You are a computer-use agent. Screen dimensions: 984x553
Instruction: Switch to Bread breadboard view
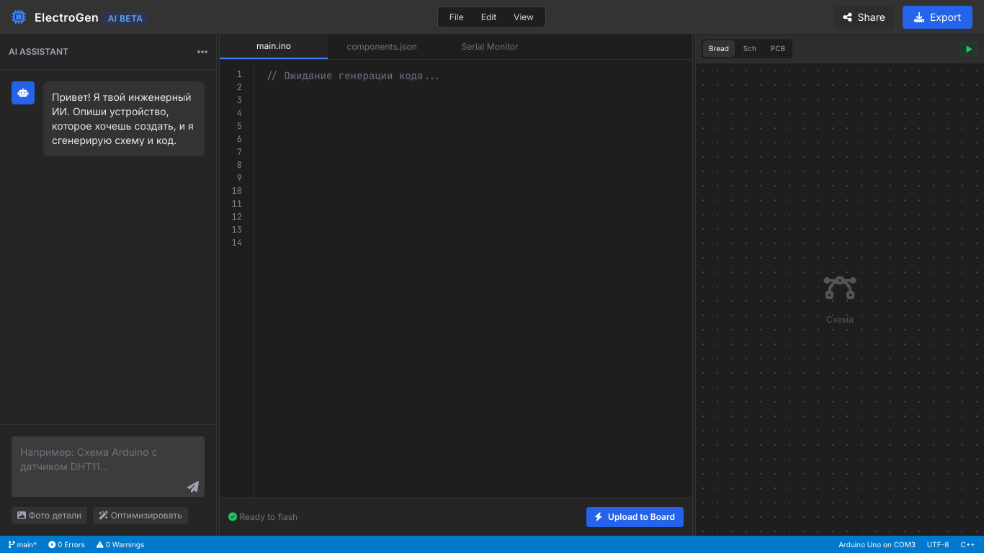(718, 49)
